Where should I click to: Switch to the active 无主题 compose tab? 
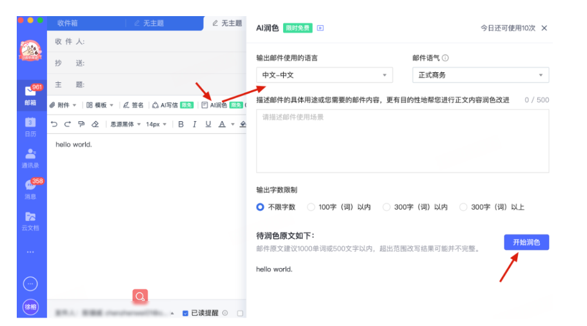click(227, 23)
